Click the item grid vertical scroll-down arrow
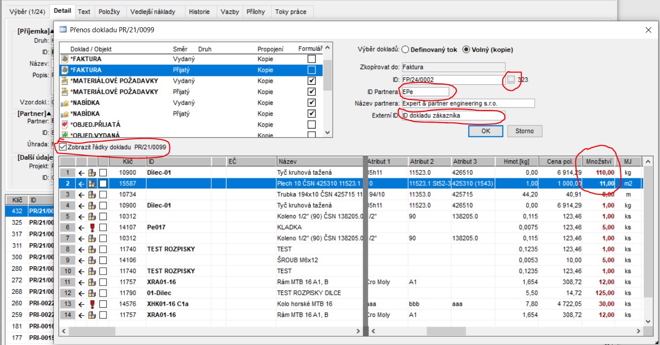Screen dimensions: 660x345 pos(648,321)
